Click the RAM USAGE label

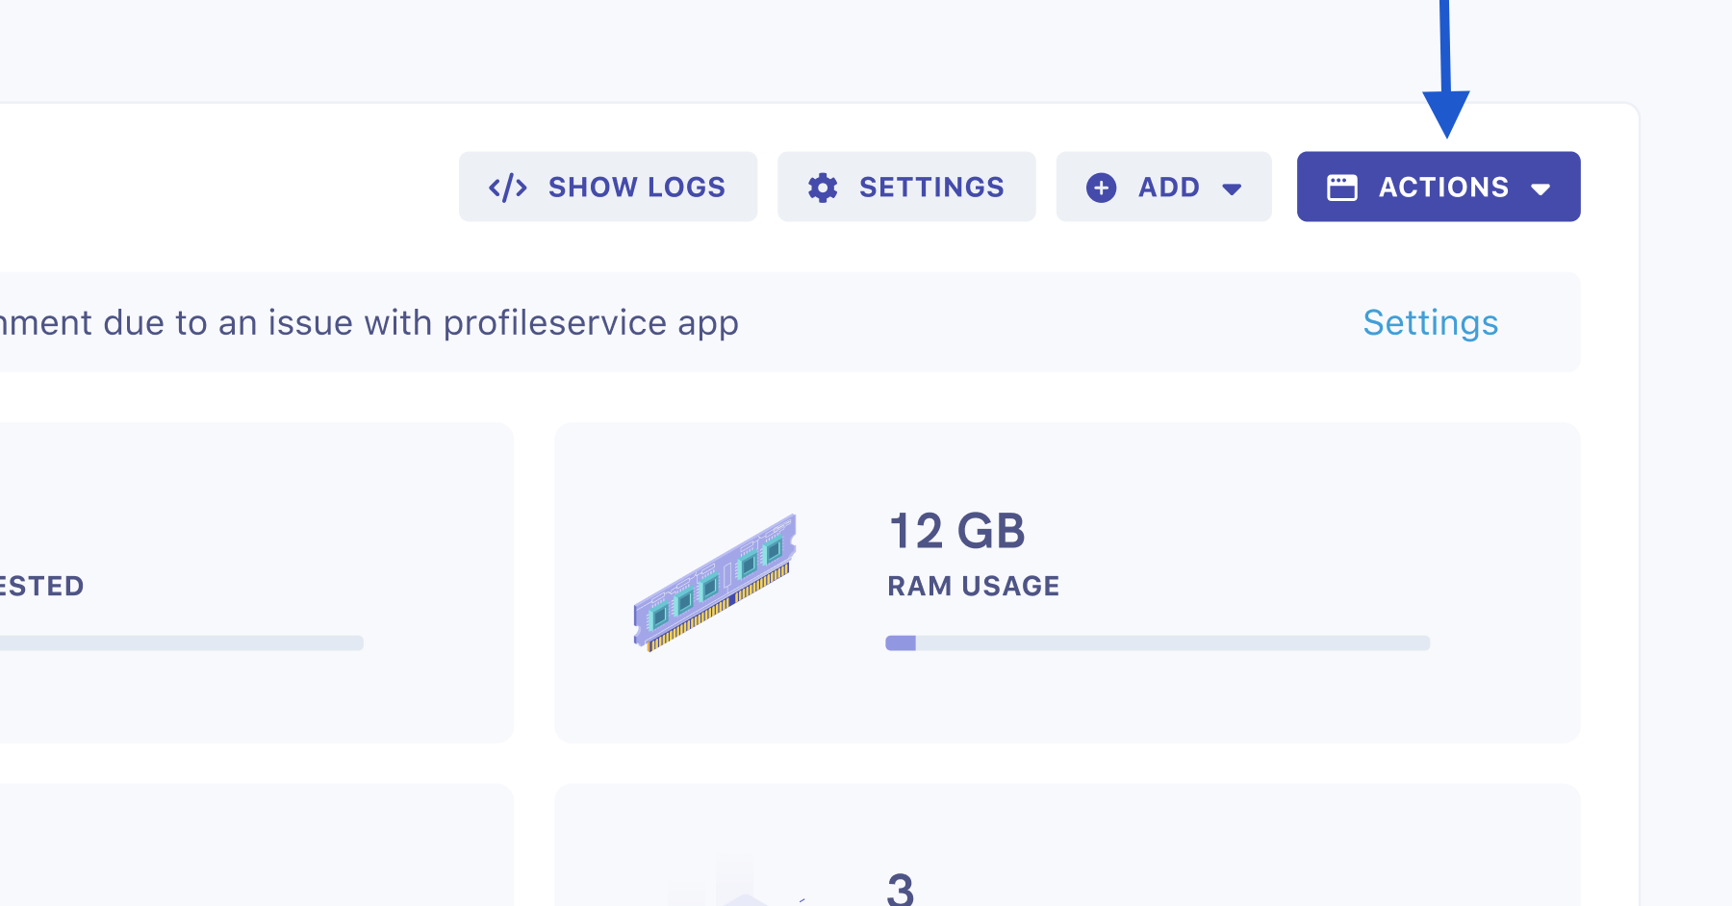(974, 586)
